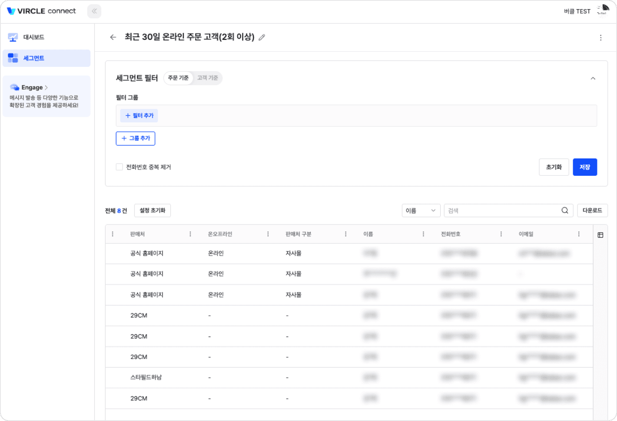Click the VIRCLE connect logo

(x=41, y=11)
